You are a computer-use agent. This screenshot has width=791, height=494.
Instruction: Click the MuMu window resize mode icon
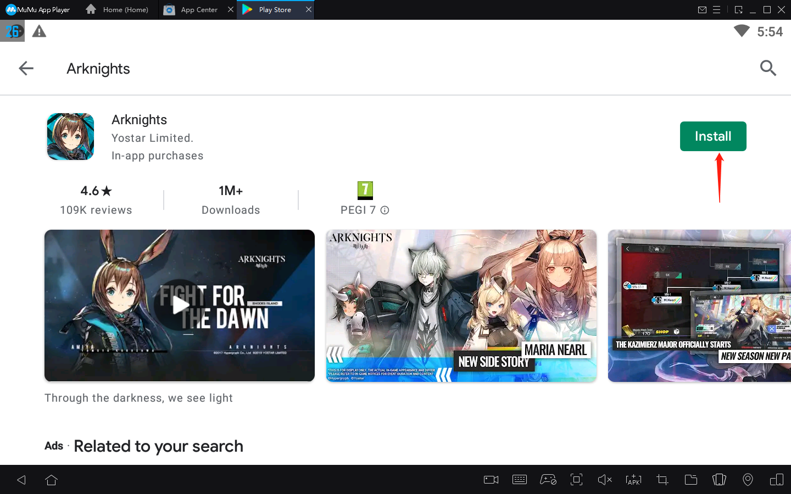coord(738,9)
